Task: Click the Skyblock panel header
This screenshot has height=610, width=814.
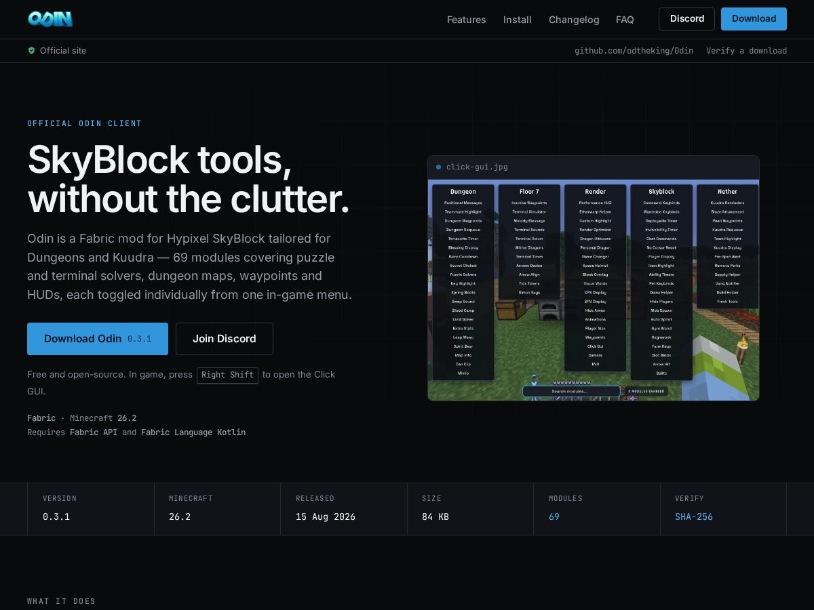Action: pyautogui.click(x=661, y=192)
